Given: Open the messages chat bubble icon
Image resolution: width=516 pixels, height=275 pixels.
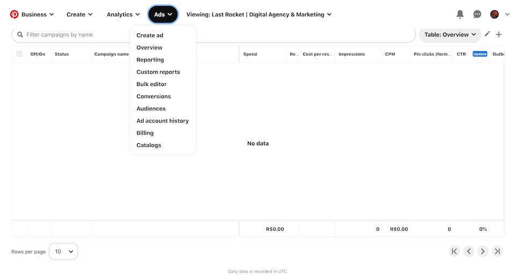Looking at the screenshot, I should pyautogui.click(x=477, y=14).
